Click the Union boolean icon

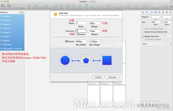(86, 6)
